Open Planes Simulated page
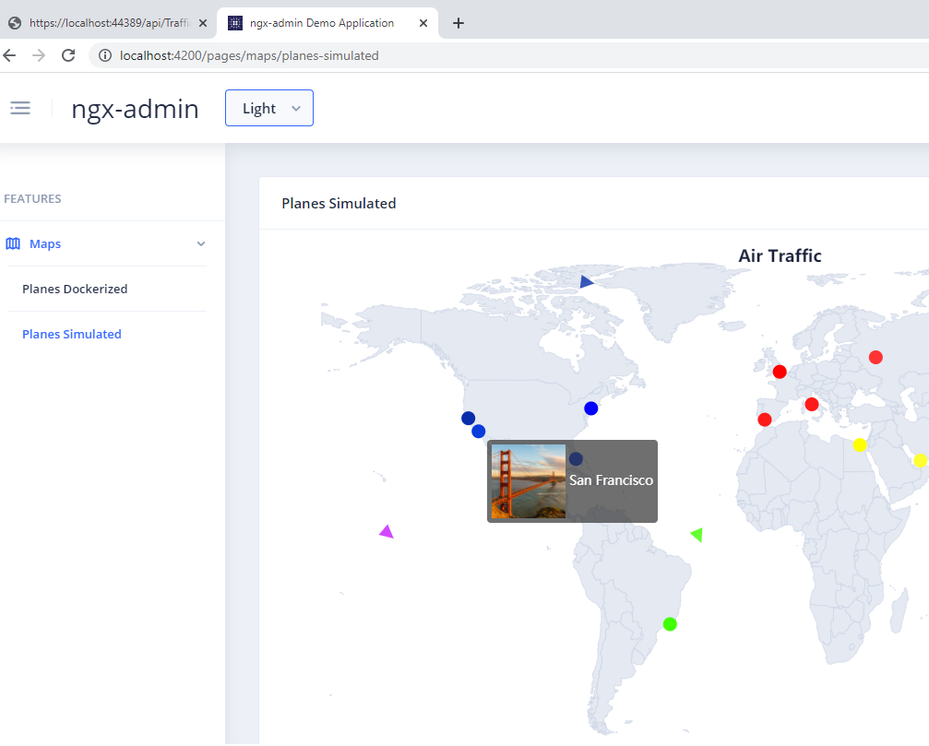Viewport: 929px width, 746px height. (72, 334)
